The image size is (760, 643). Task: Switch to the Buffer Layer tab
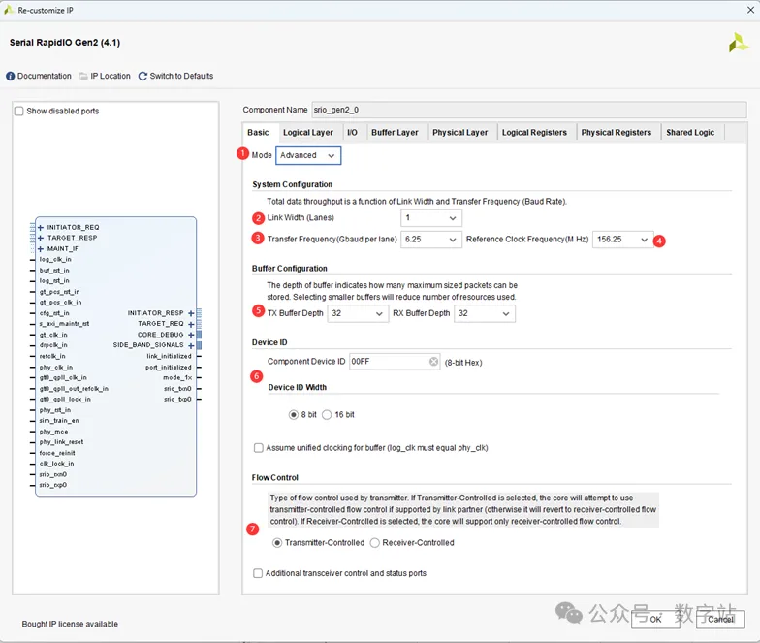(396, 132)
